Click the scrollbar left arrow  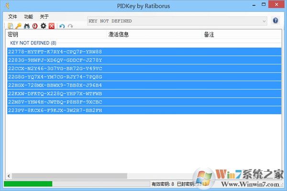point(9,176)
